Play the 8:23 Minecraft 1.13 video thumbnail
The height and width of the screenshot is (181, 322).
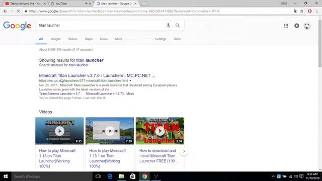[59, 131]
